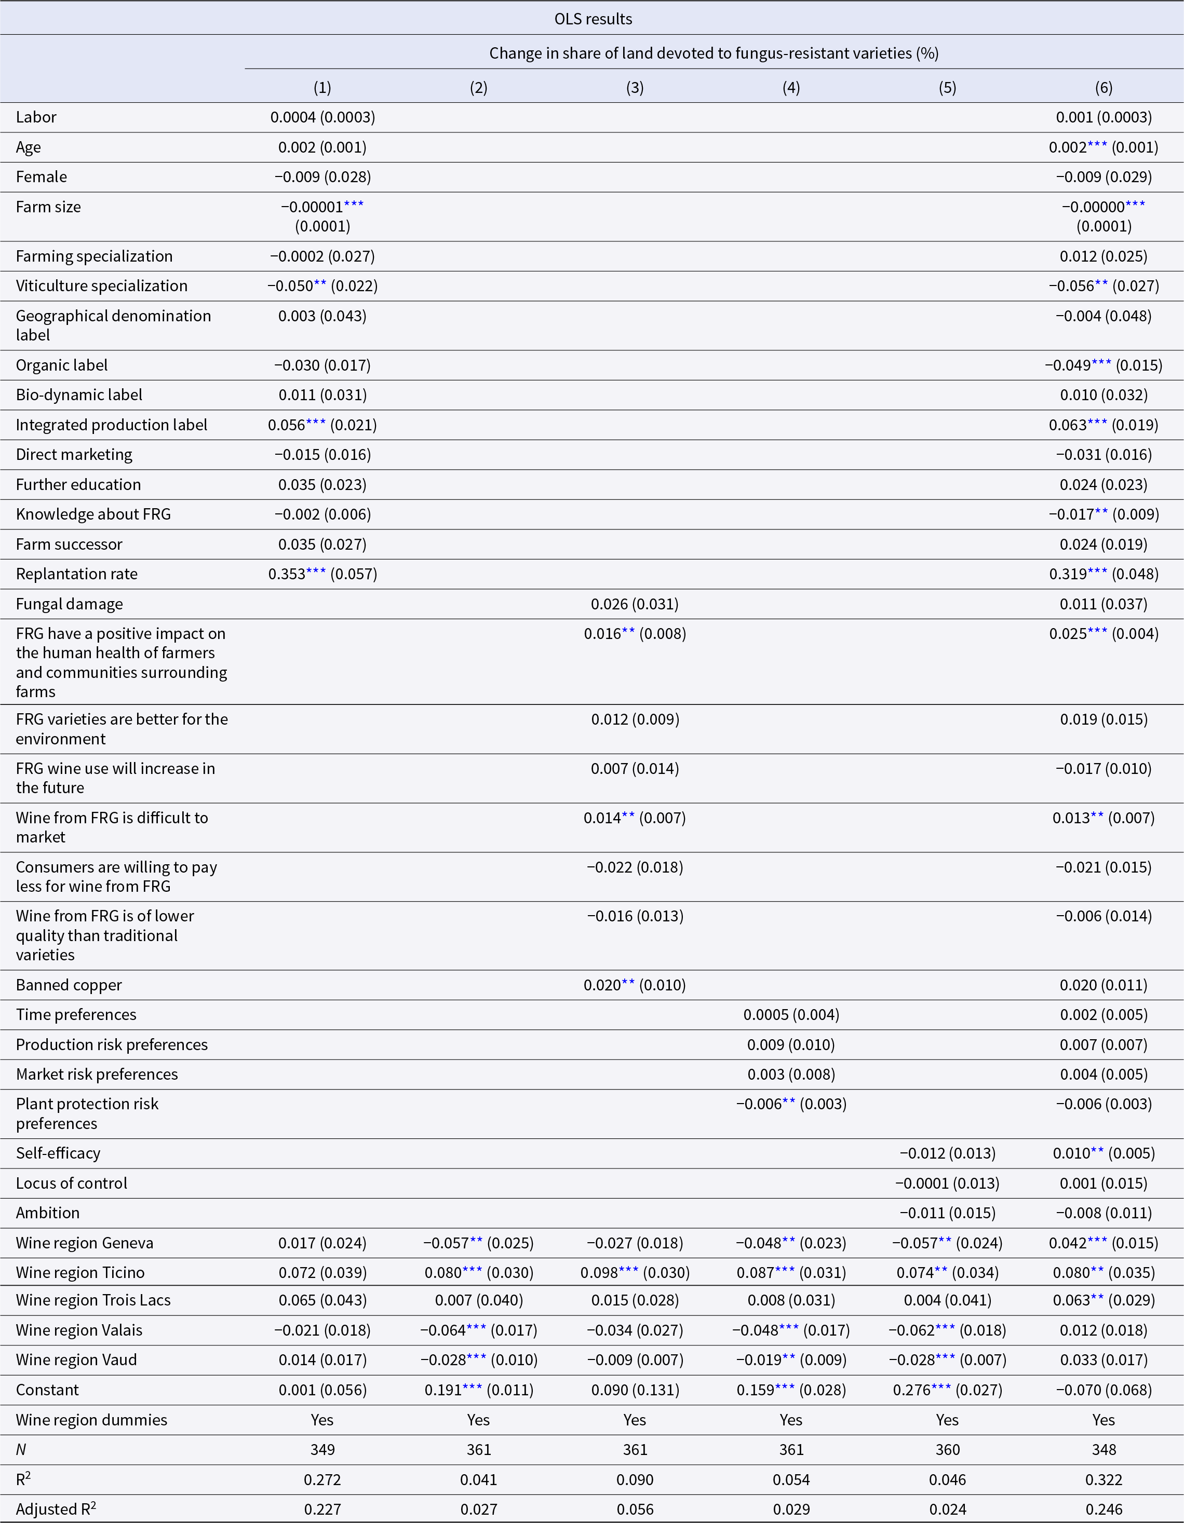Screen dimensions: 1184x1523
Task: Click Wine region Ticino coefficient in column (3)
Action: point(635,1273)
